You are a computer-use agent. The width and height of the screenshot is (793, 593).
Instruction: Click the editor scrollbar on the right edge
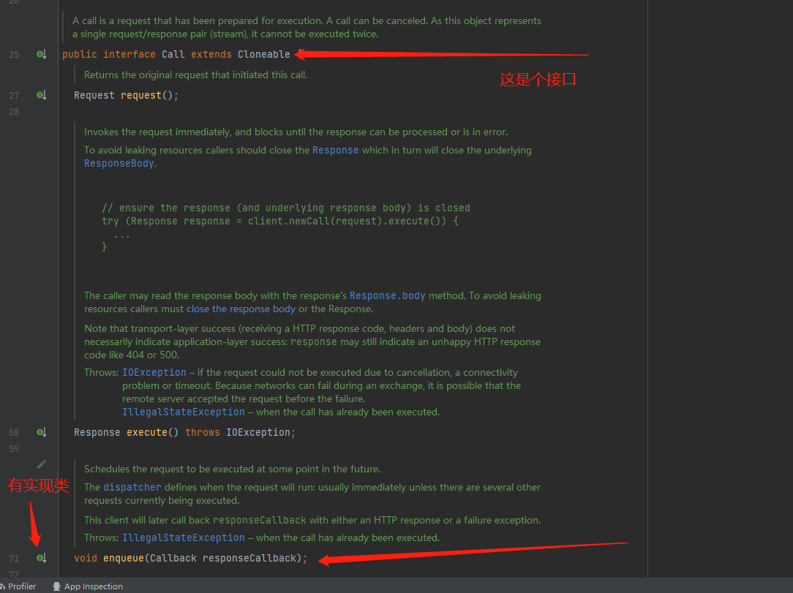pos(789,292)
